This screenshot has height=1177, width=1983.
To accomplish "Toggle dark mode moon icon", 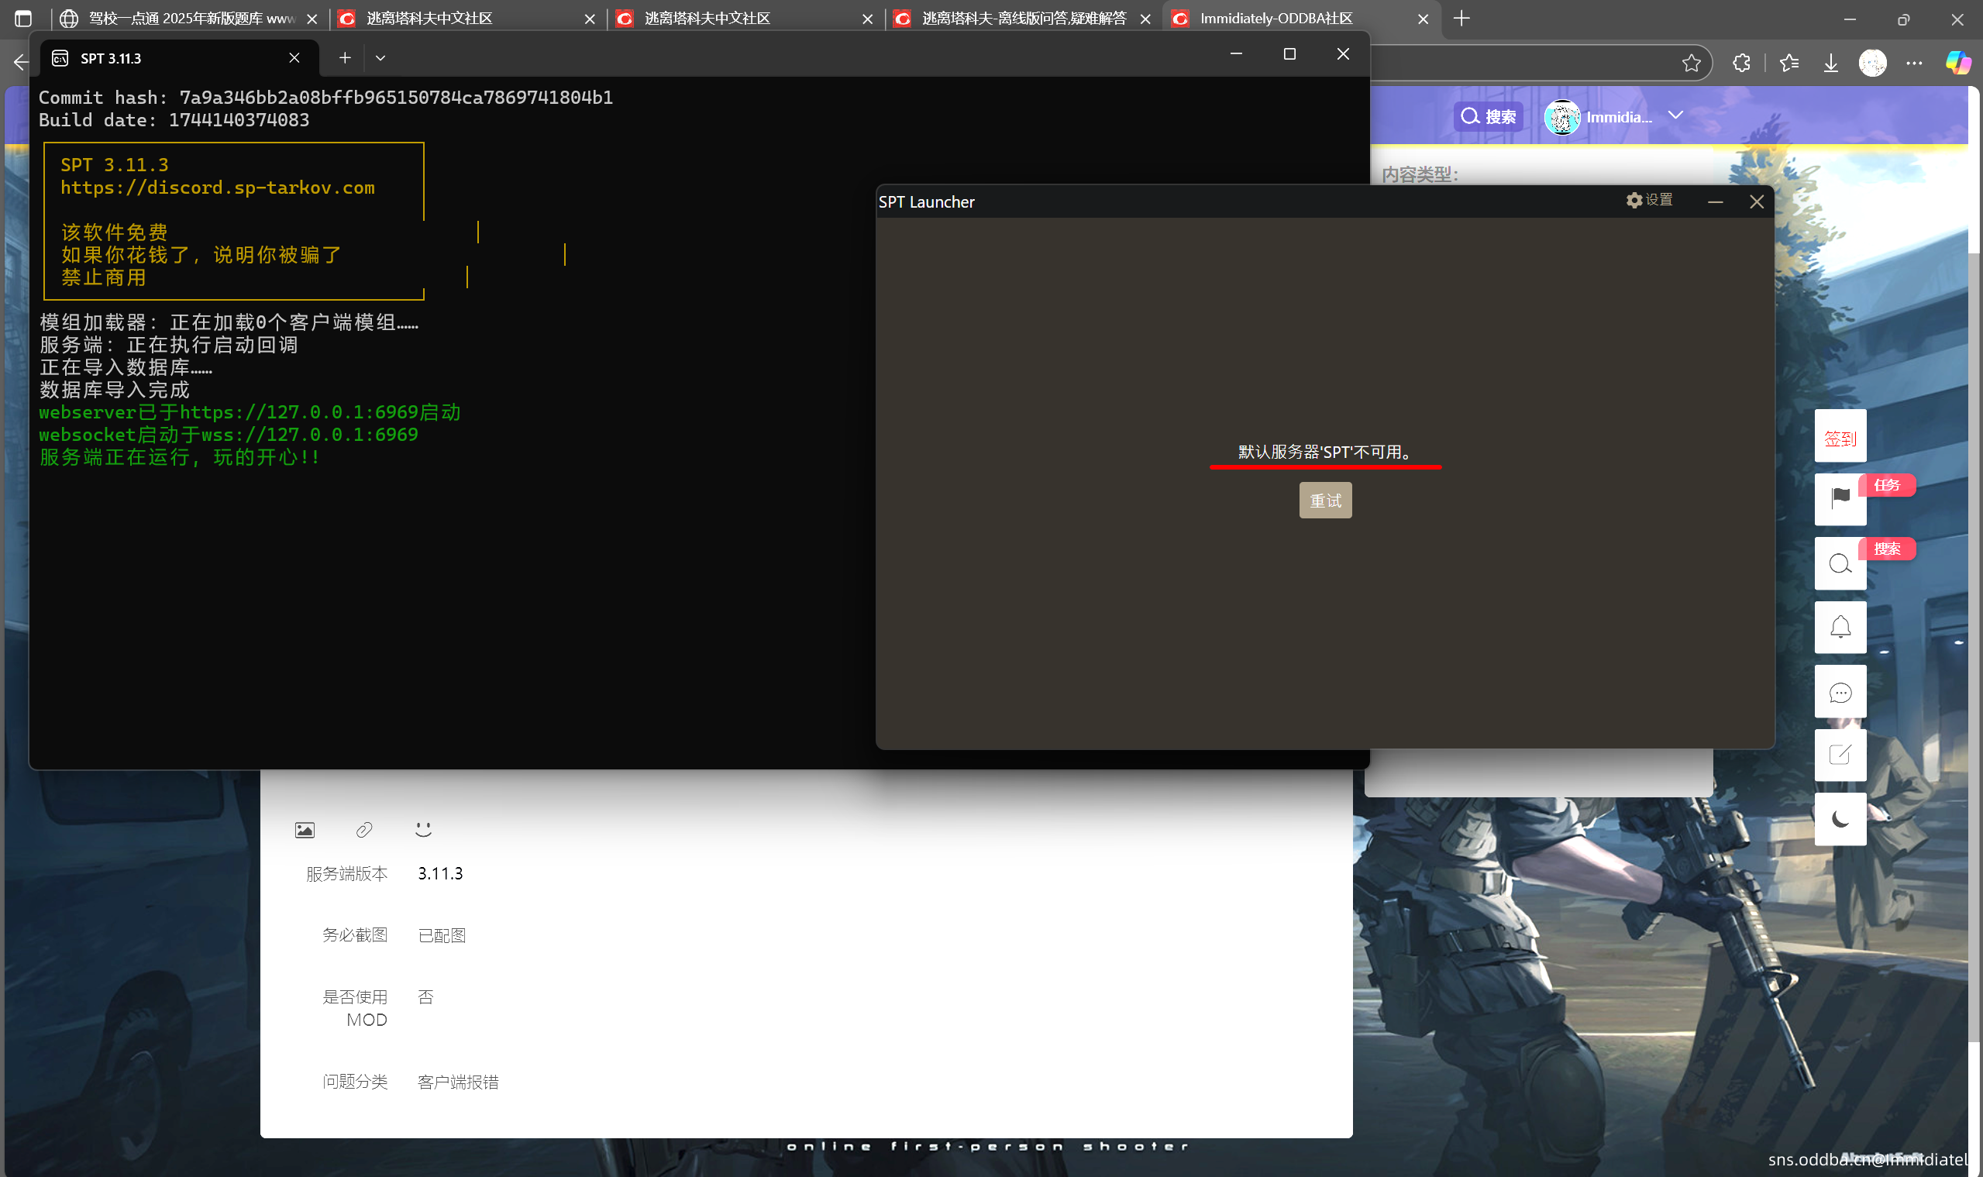I will click(1840, 819).
